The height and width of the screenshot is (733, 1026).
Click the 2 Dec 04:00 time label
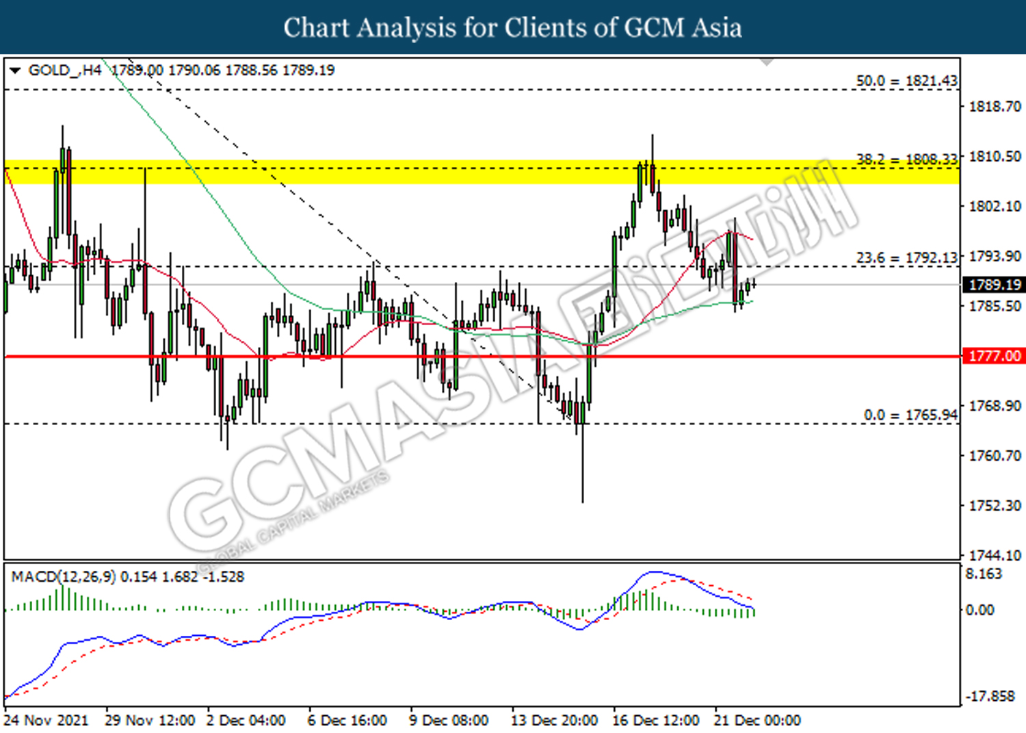[246, 720]
